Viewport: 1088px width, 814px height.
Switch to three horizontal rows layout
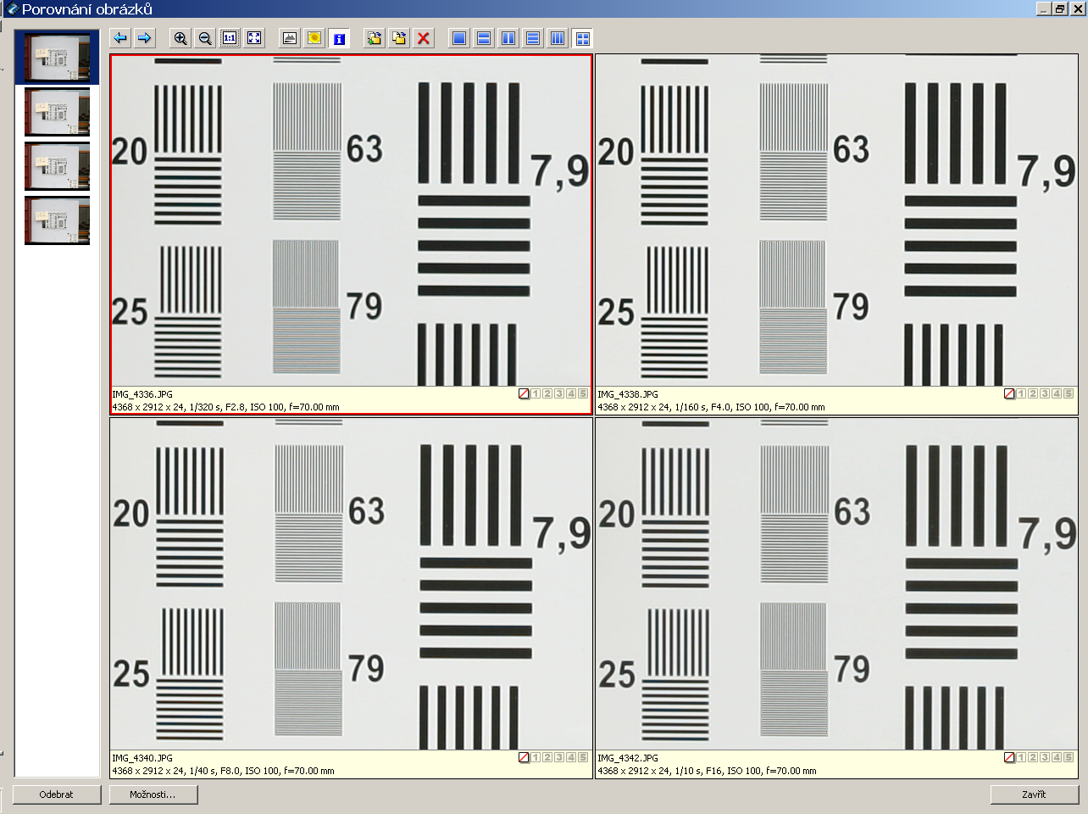click(533, 38)
